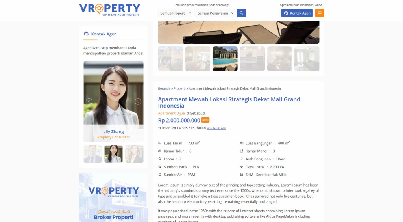
Task: Click the Lantai layers icon
Action: tap(160, 159)
